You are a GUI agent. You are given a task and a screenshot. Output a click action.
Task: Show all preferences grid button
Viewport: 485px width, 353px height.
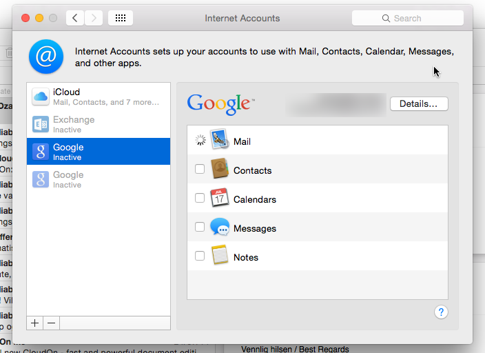tap(121, 18)
